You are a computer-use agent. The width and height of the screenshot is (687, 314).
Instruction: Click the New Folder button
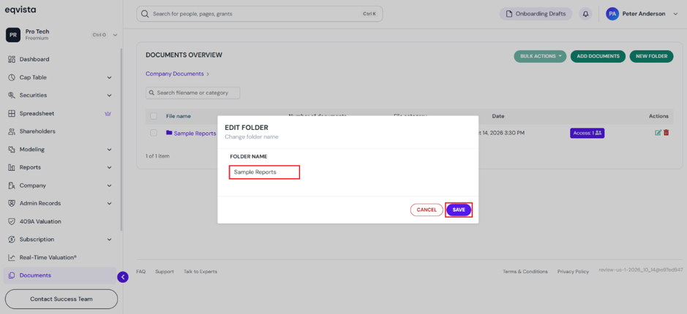point(651,56)
